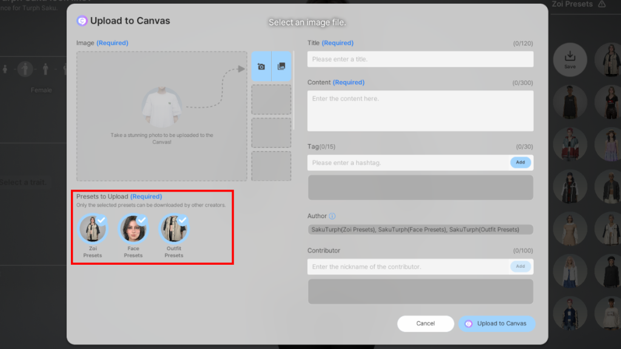Click the Title input field

[x=421, y=59]
